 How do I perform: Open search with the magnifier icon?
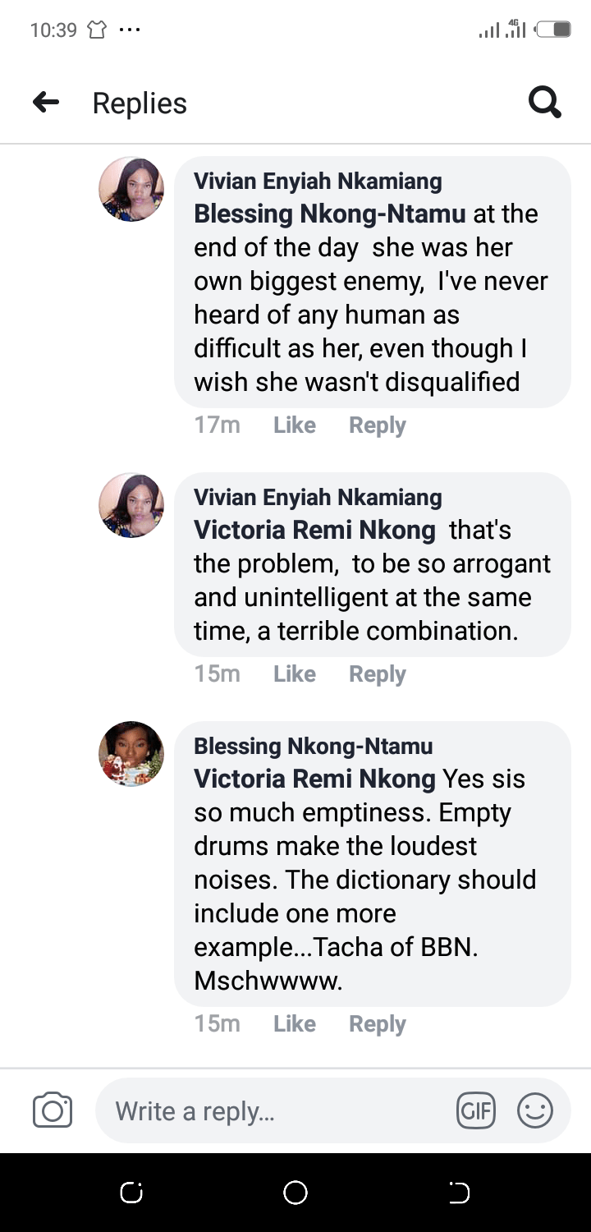pyautogui.click(x=544, y=103)
